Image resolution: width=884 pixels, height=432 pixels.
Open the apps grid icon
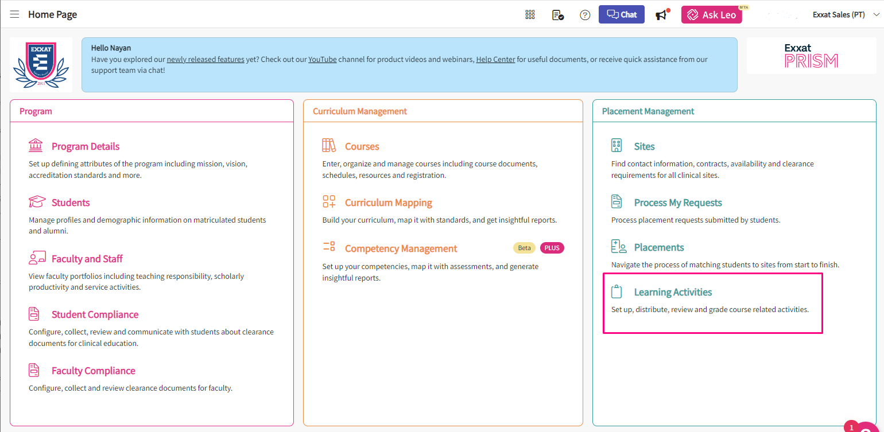(530, 15)
